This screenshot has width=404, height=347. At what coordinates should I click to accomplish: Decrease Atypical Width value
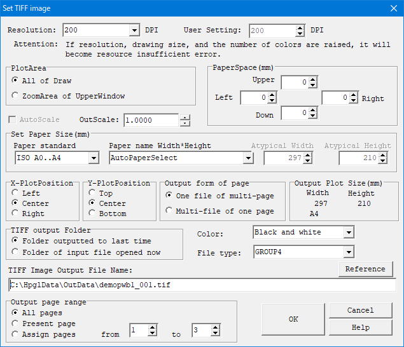308,161
